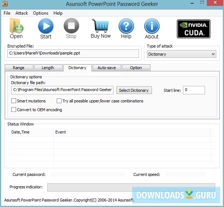This screenshot has height=207, width=224.
Task: Open the Options menu
Action: tap(41, 13)
